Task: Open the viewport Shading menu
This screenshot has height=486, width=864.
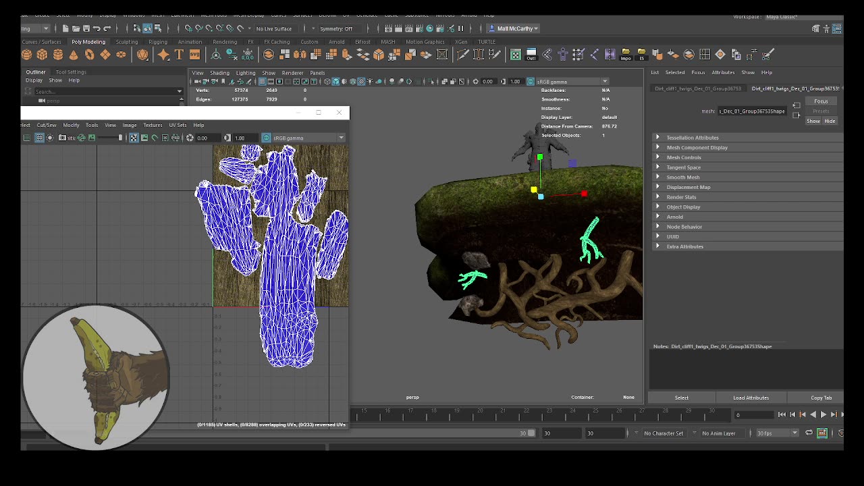Action: 219,73
